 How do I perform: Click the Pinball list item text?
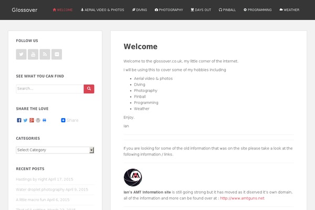(140, 97)
